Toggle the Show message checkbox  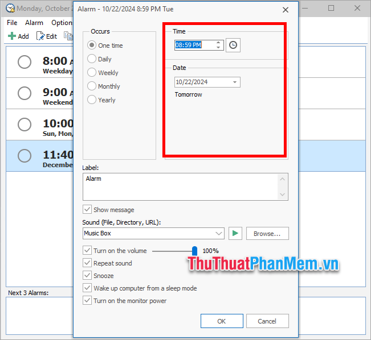(x=87, y=209)
